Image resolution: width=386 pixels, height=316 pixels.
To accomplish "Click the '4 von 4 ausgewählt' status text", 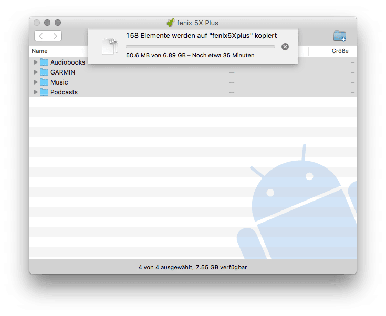I will coord(193,267).
